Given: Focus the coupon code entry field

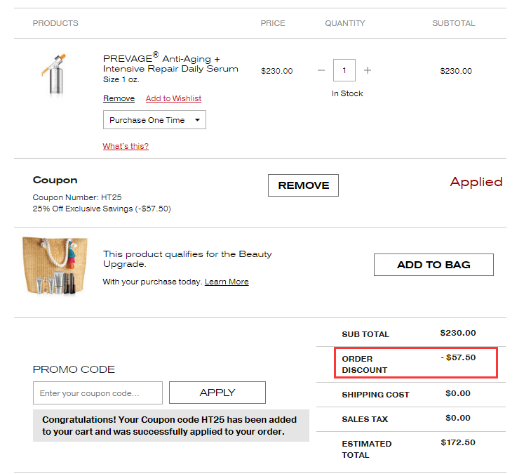Looking at the screenshot, I should (x=98, y=393).
